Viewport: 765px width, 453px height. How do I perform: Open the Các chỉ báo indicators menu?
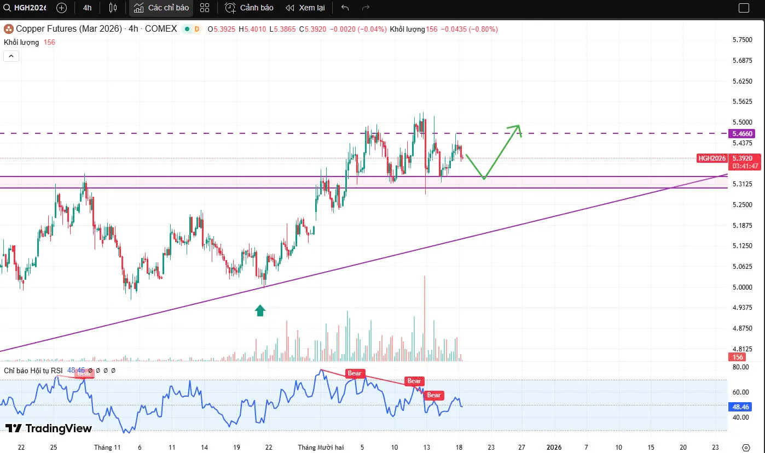coord(161,8)
